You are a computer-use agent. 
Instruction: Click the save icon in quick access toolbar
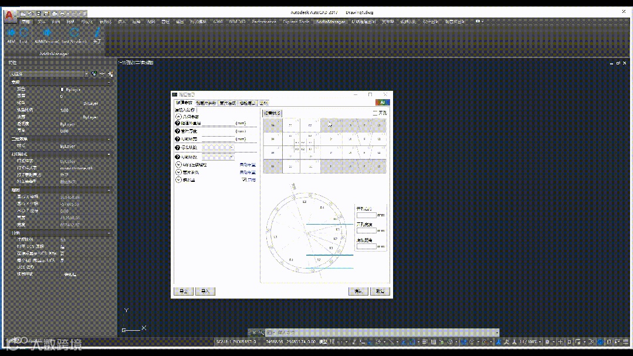click(38, 13)
